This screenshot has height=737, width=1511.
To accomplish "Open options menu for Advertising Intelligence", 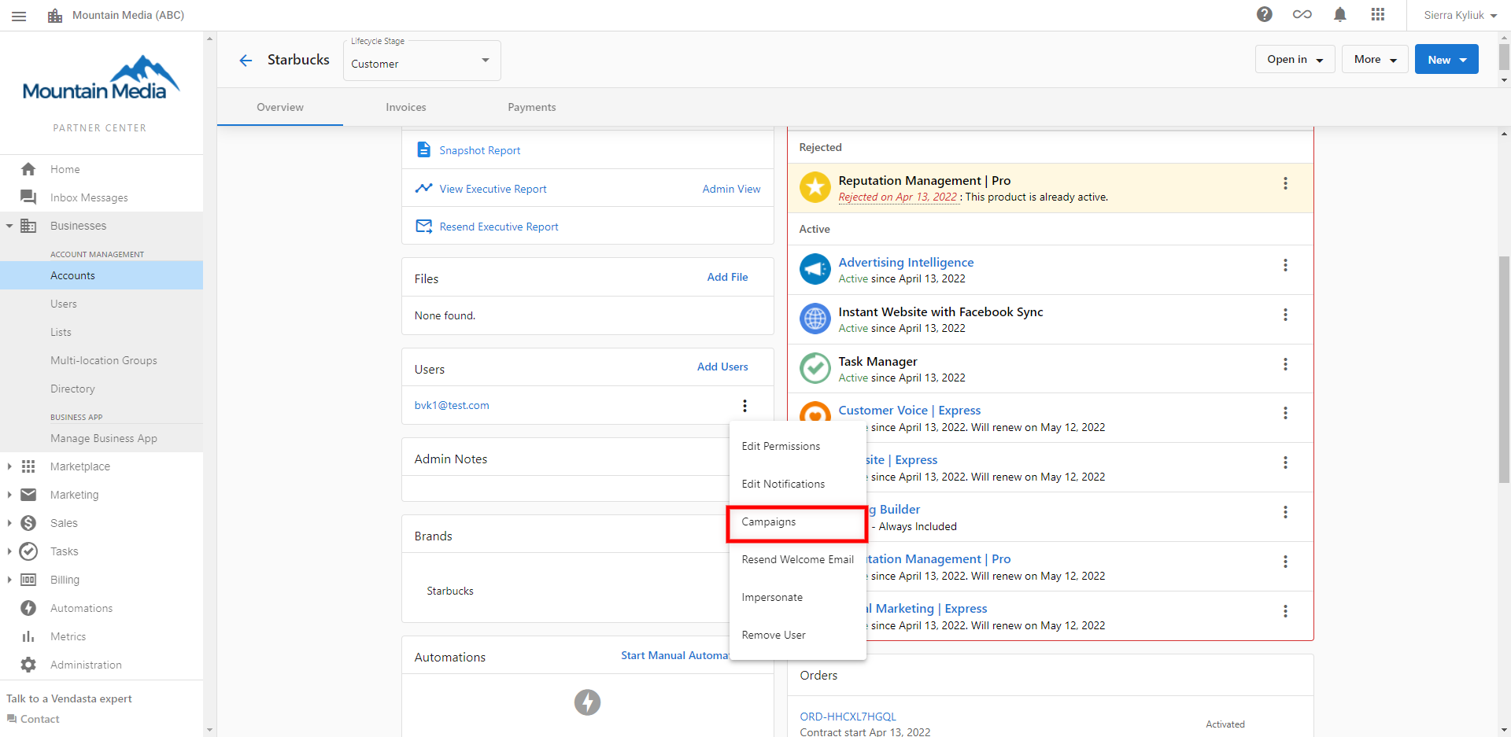I will pyautogui.click(x=1285, y=265).
